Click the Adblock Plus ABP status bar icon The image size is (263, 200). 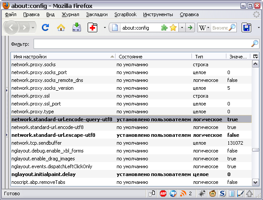[x=163, y=193]
